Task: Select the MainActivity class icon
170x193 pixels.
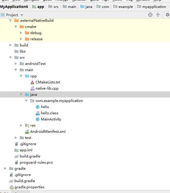Action: 37,119
